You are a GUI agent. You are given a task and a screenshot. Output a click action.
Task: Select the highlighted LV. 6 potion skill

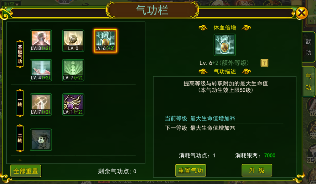(106, 41)
